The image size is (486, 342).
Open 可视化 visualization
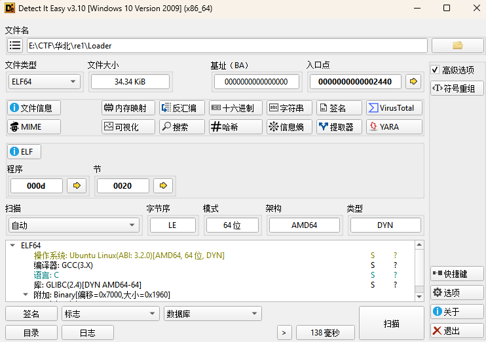tap(128, 127)
